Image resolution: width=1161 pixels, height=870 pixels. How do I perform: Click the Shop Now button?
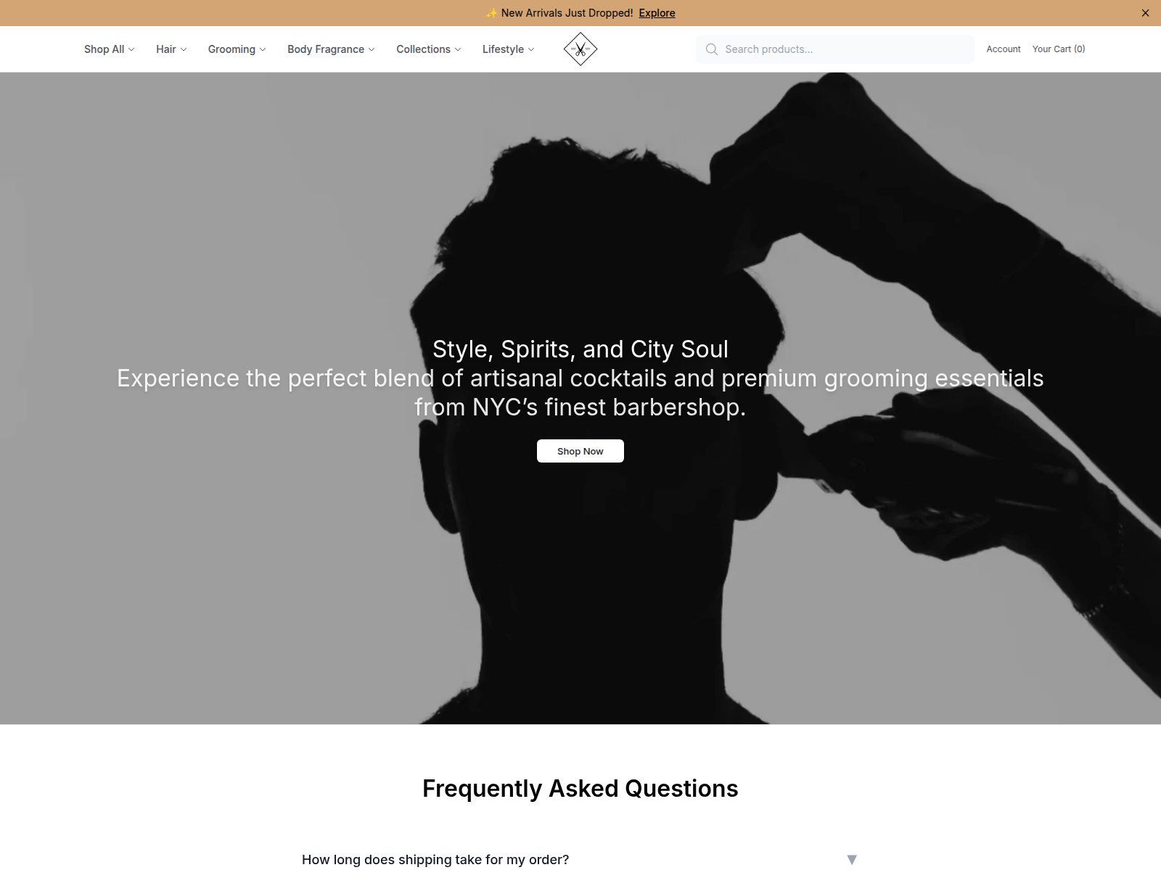(x=580, y=451)
